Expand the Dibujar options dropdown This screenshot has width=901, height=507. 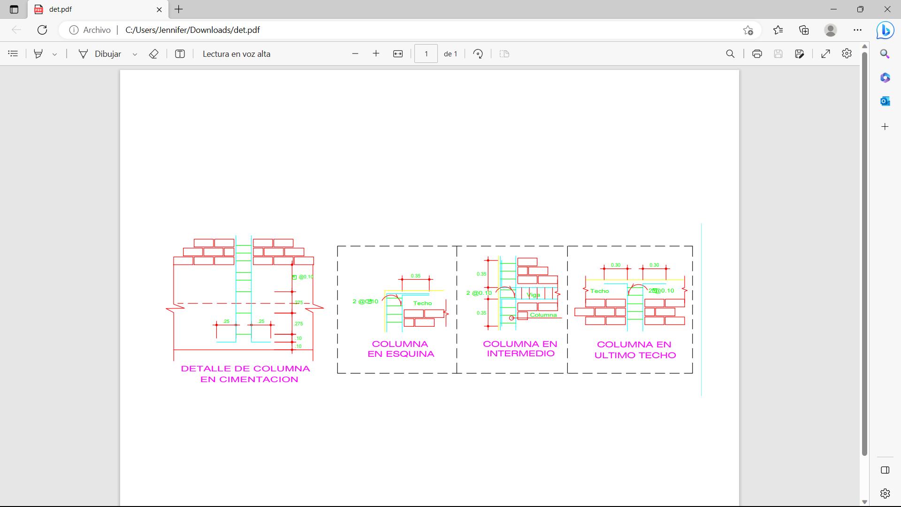tap(135, 54)
